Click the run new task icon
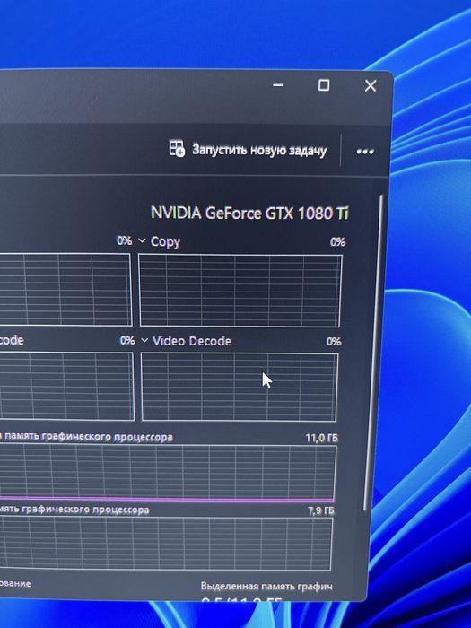This screenshot has height=628, width=471. 176,148
